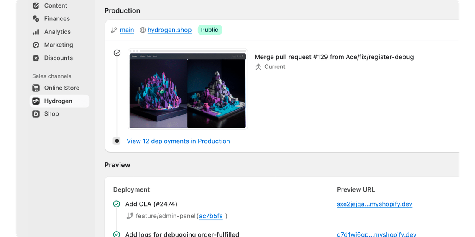Screen dimensions: 475x237
Task: Click the Current deployment checkmark marker
Action: coord(117,53)
